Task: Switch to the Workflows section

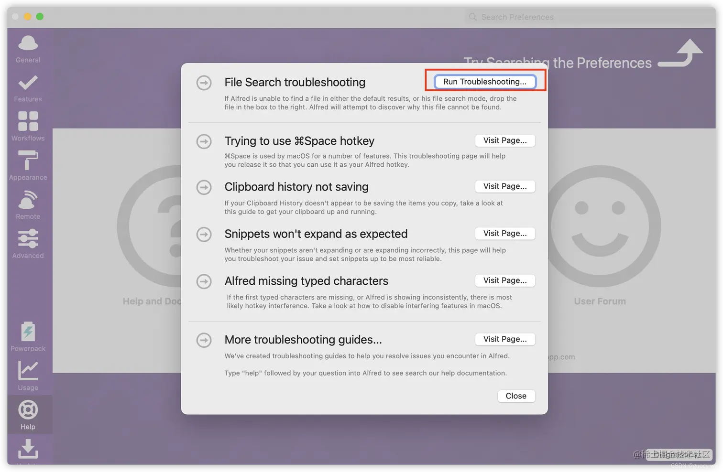Action: pyautogui.click(x=28, y=127)
